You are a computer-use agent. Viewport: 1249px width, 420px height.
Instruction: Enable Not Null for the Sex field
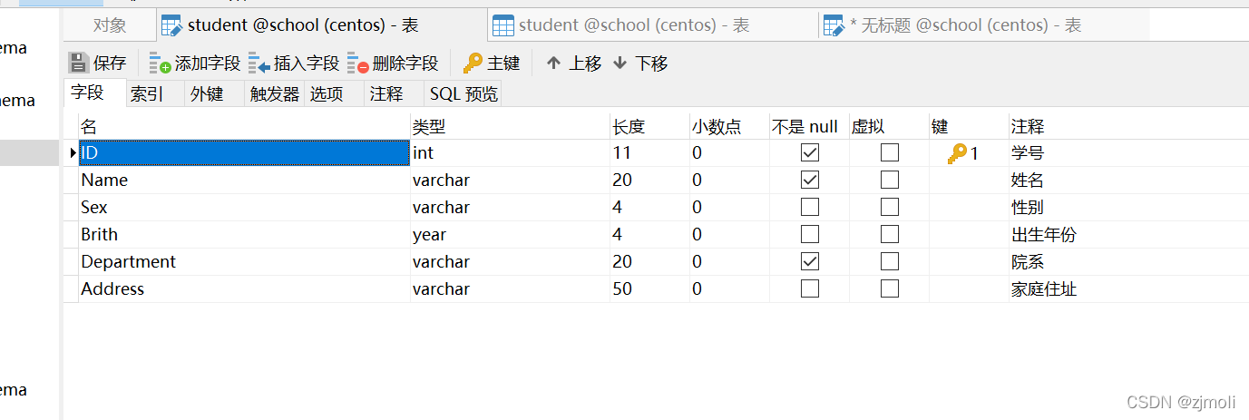pos(810,207)
